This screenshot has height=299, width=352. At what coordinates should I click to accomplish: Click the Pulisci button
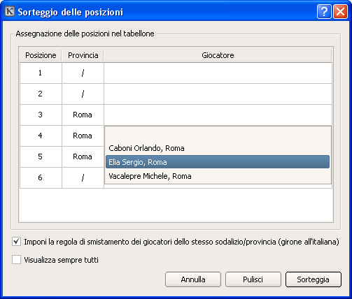253,279
